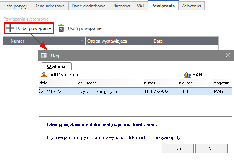Sort by Numer column sort arrow
The image size is (234, 160).
click(82, 41)
